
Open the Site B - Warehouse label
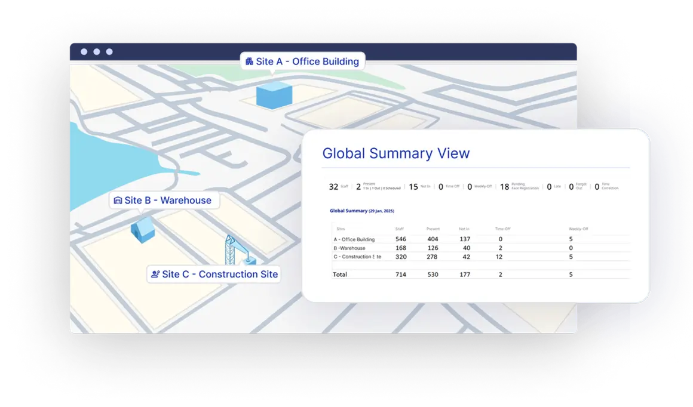[164, 201]
